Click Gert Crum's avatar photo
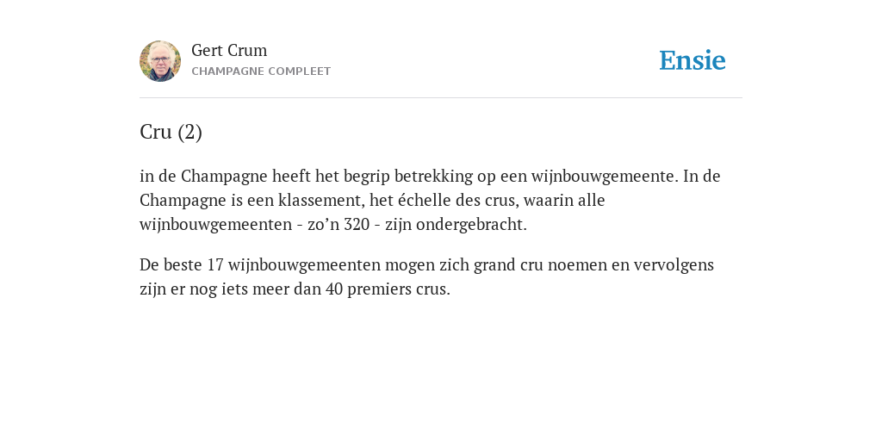This screenshot has width=882, height=441. click(160, 61)
